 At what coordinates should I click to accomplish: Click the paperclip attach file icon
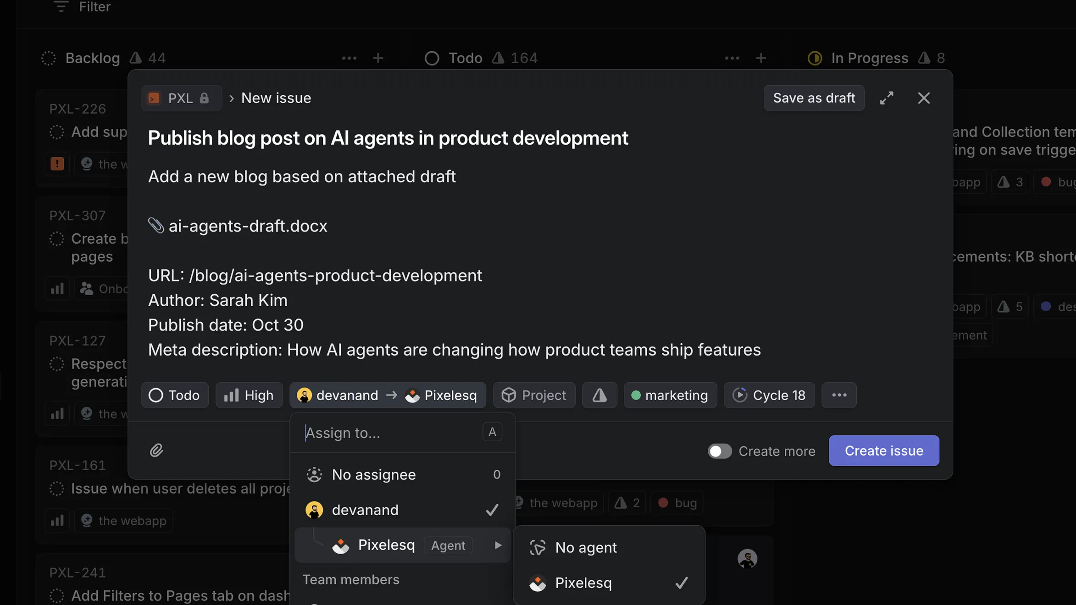pyautogui.click(x=156, y=451)
